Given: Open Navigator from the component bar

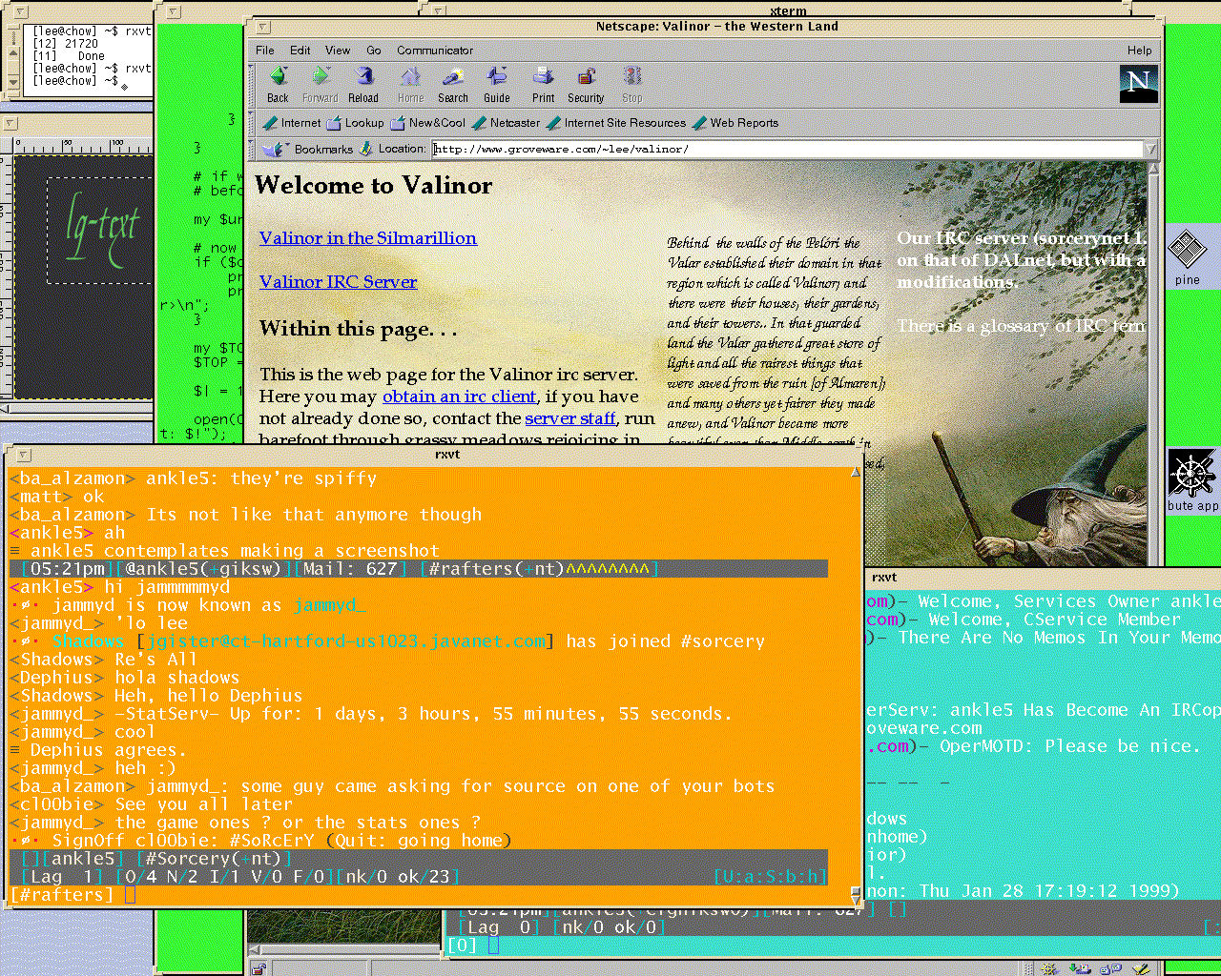Looking at the screenshot, I should tap(1048, 969).
